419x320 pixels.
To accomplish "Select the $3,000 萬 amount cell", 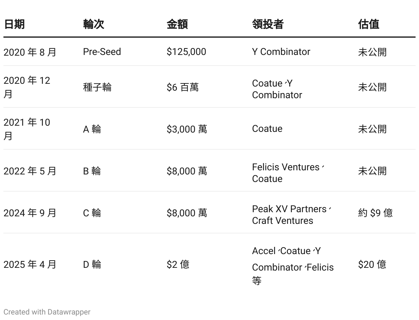I will coord(186,129).
